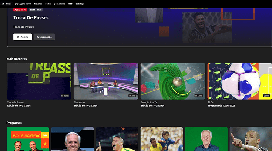Open the program card with the smiling white-haired man
This screenshot has width=272, height=151.
click(73, 139)
